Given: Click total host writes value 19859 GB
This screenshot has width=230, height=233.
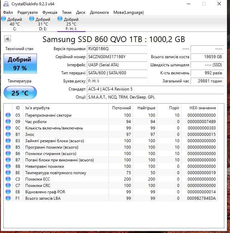Looking at the screenshot, I should (x=207, y=57).
